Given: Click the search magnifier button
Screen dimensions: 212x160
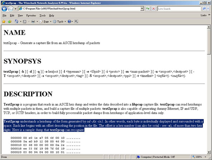Looking at the screenshot, I should [x=204, y=9].
